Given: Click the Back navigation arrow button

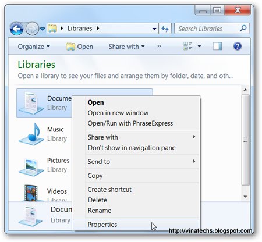Looking at the screenshot, I should coord(16,29).
